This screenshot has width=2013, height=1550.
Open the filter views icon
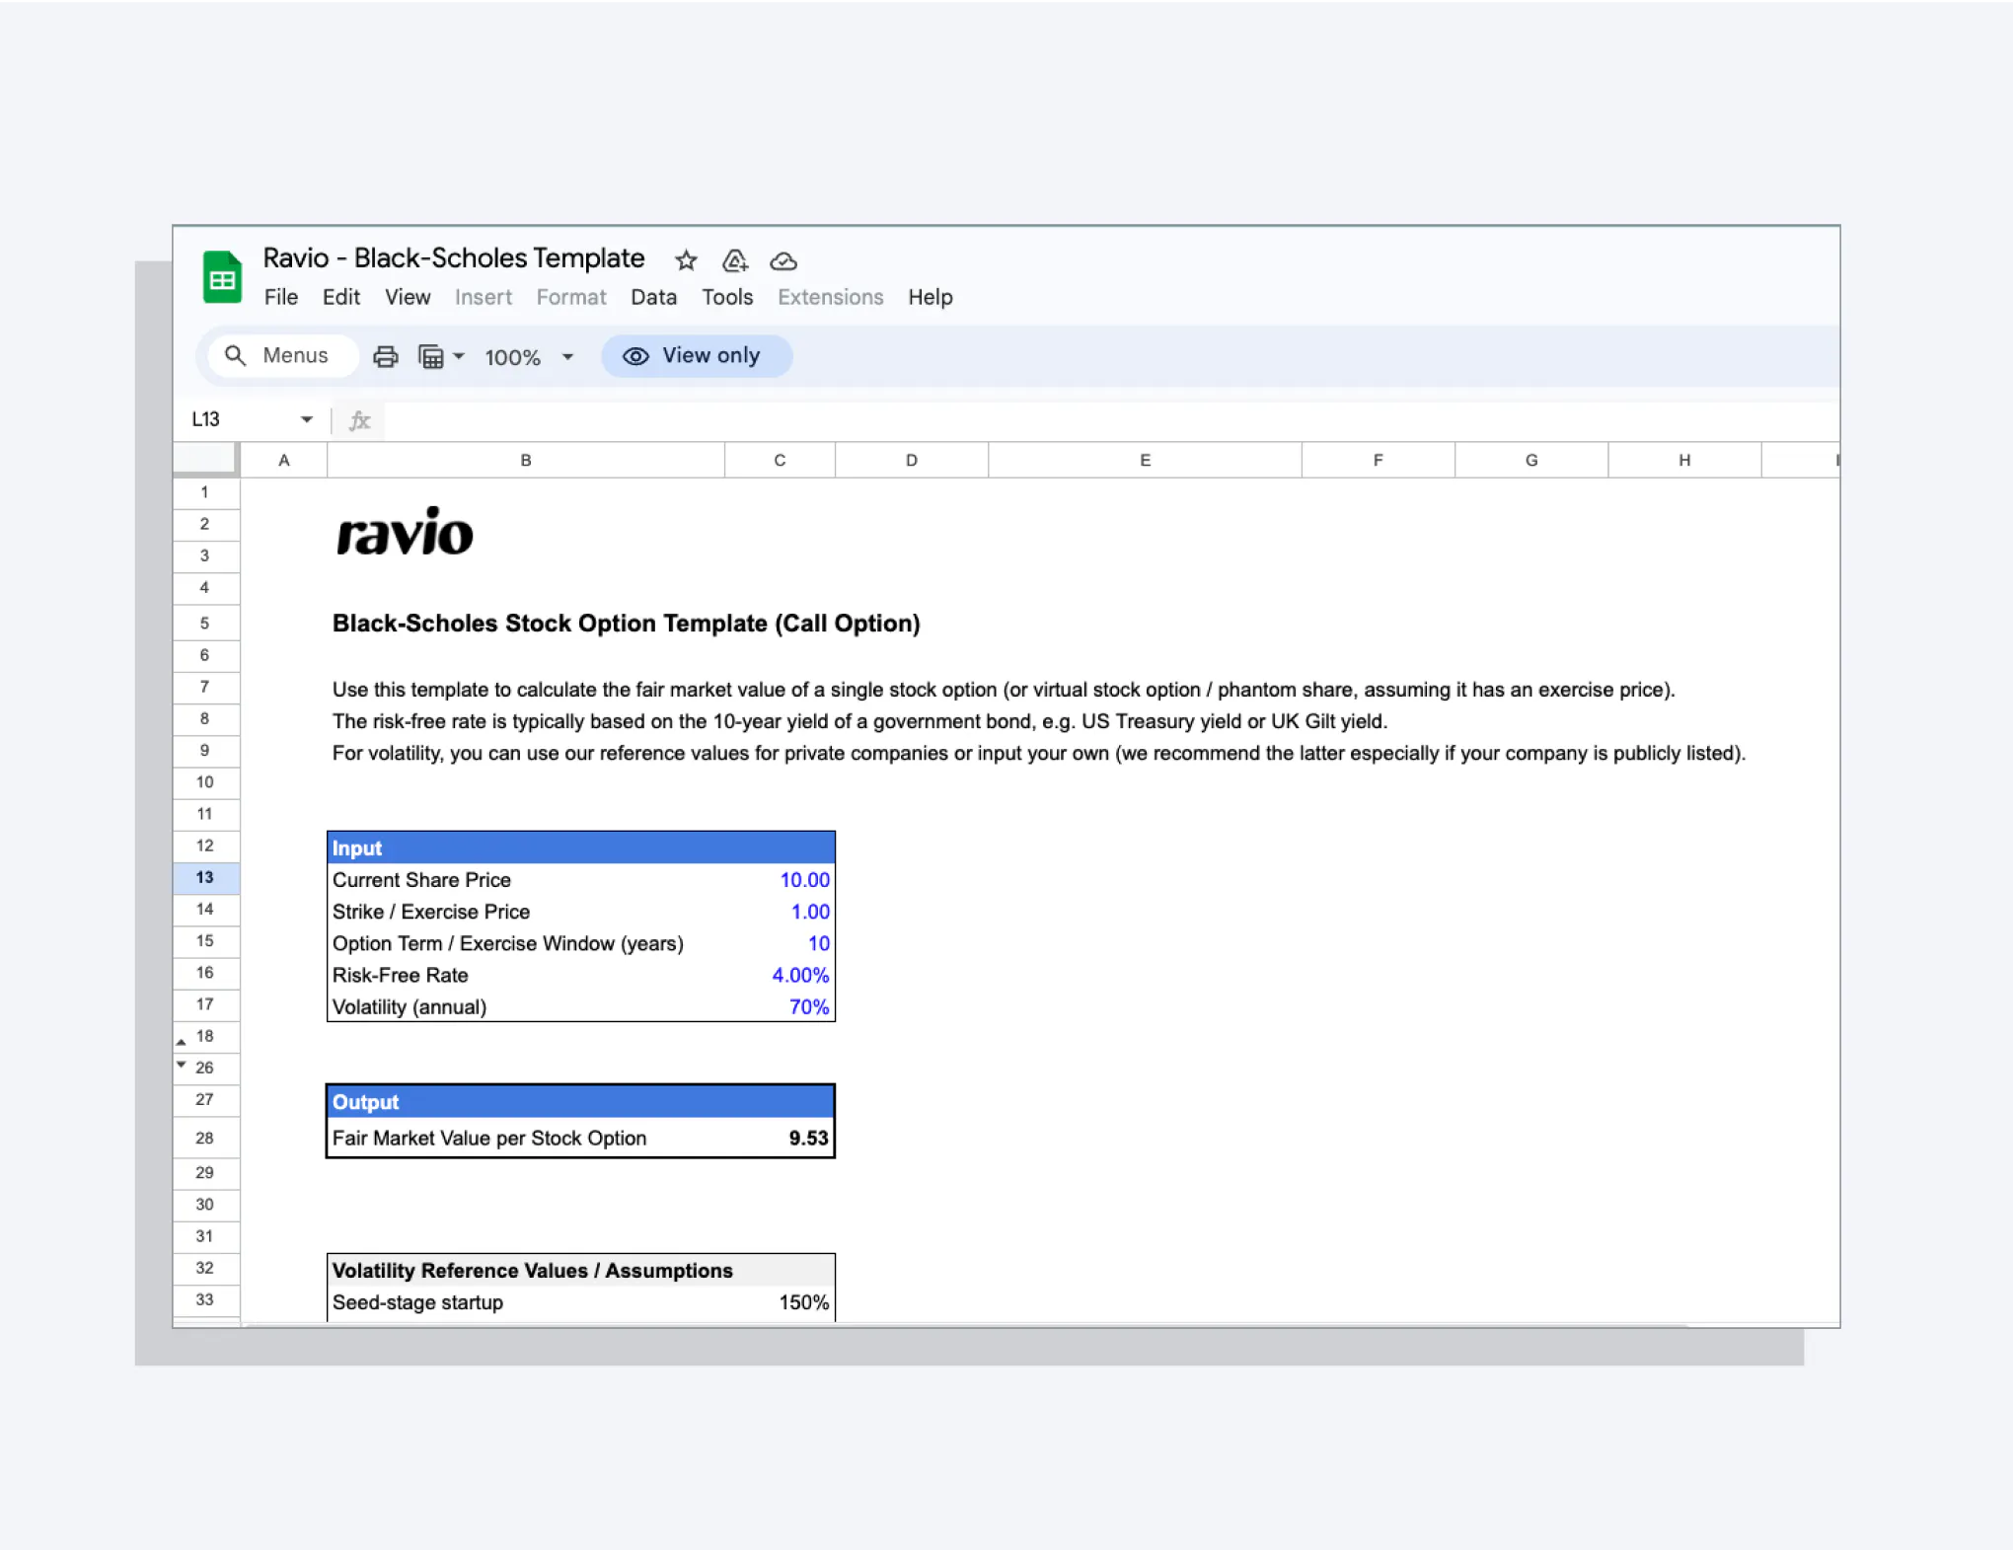(x=431, y=356)
